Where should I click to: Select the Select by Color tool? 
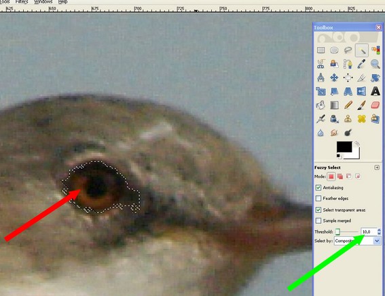(375, 50)
